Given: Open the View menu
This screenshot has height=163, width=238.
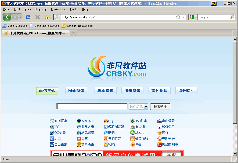Looking at the screenshot, I should pos(28,9).
